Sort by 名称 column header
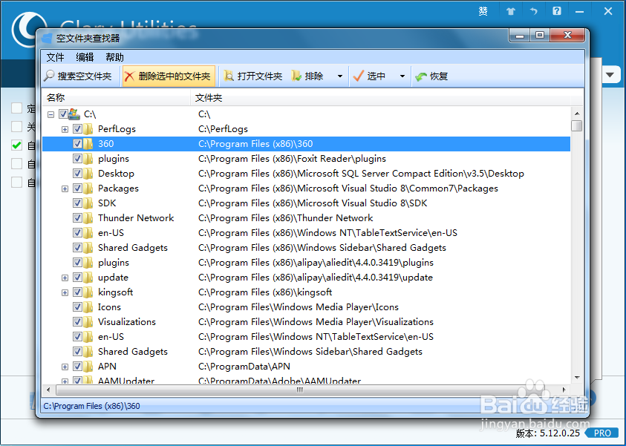626x446 pixels. 116,98
